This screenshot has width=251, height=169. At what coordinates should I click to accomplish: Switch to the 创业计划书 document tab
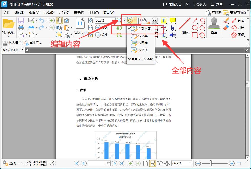[12, 50]
